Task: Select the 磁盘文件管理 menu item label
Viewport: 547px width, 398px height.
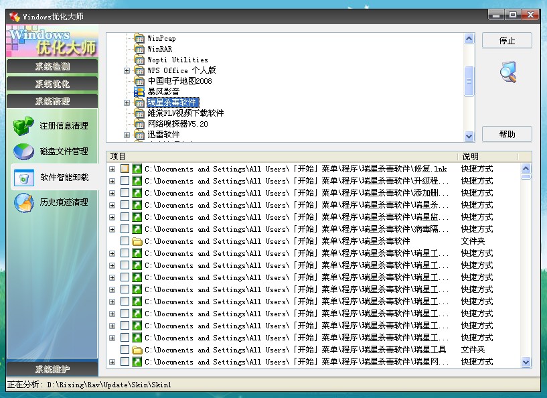Action: click(x=64, y=151)
